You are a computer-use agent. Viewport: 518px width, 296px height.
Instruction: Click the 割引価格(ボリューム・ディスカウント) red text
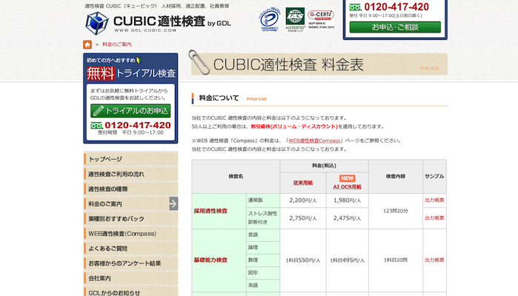[294, 127]
